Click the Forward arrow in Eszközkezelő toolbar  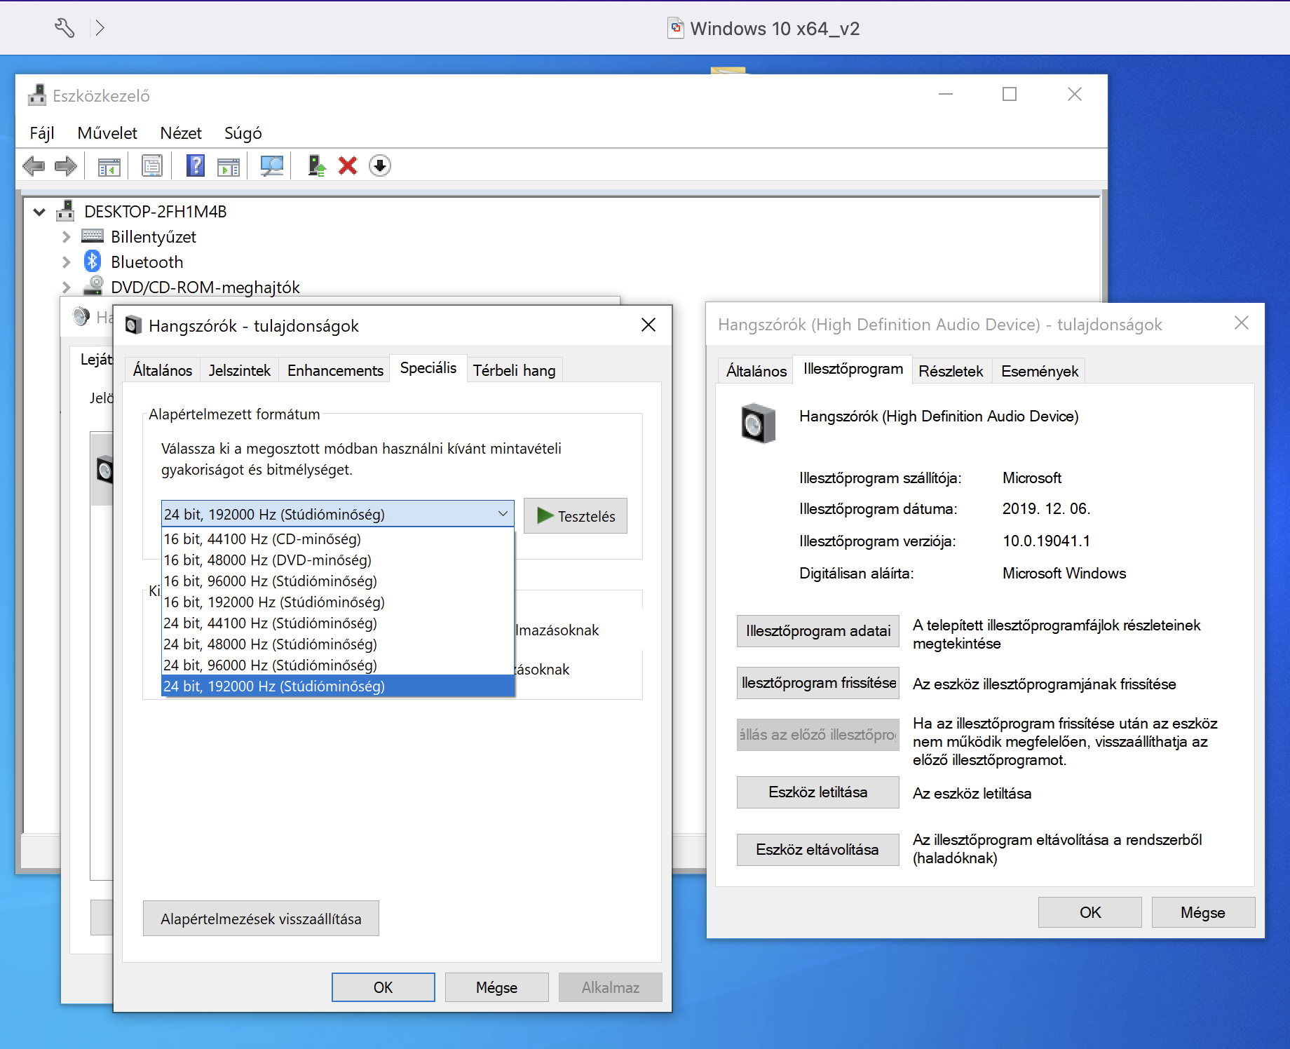pyautogui.click(x=65, y=166)
